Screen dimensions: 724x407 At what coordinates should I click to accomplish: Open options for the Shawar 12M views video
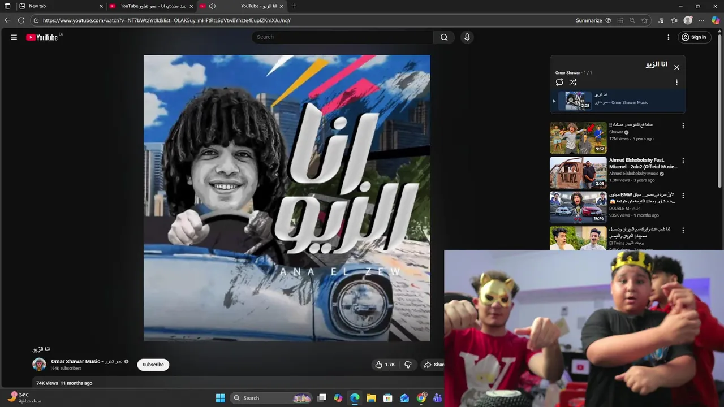[x=683, y=126]
